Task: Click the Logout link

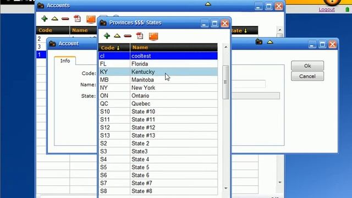Action: point(327,9)
